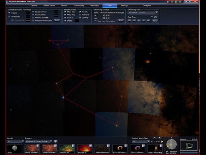This screenshot has height=155, width=206.
Task: Click the orange nebula in sky view
Action: pos(148,62)
